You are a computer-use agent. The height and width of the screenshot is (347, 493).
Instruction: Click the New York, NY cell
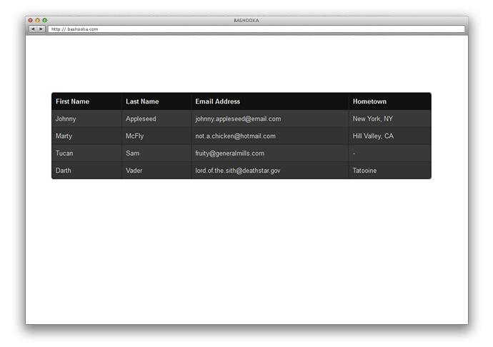390,119
